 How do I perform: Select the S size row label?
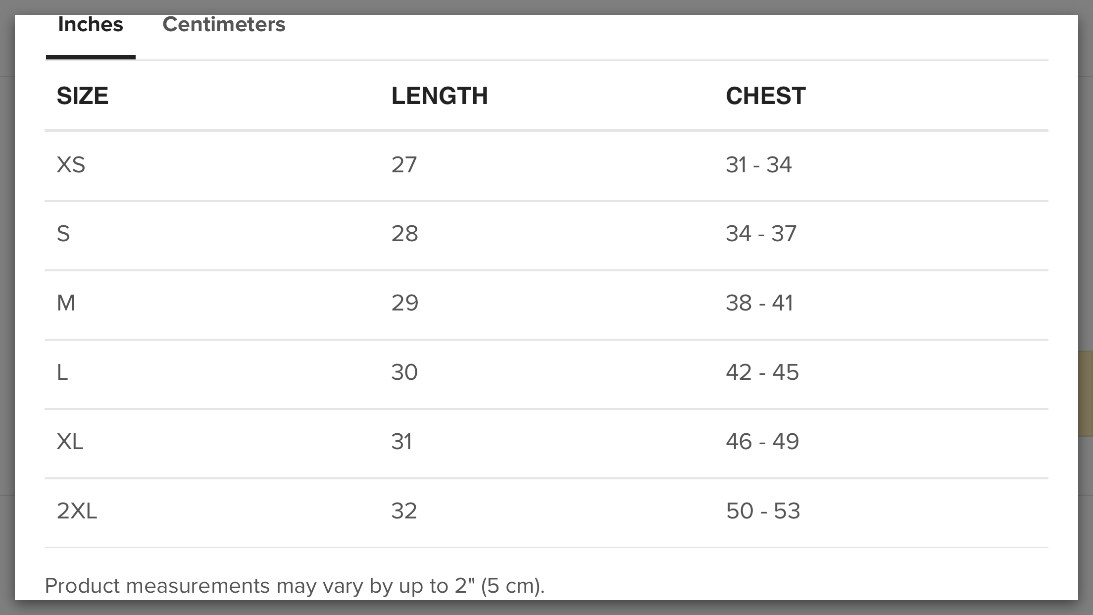(x=63, y=233)
